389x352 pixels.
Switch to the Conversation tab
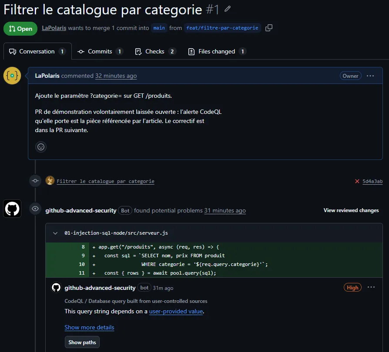pos(37,51)
